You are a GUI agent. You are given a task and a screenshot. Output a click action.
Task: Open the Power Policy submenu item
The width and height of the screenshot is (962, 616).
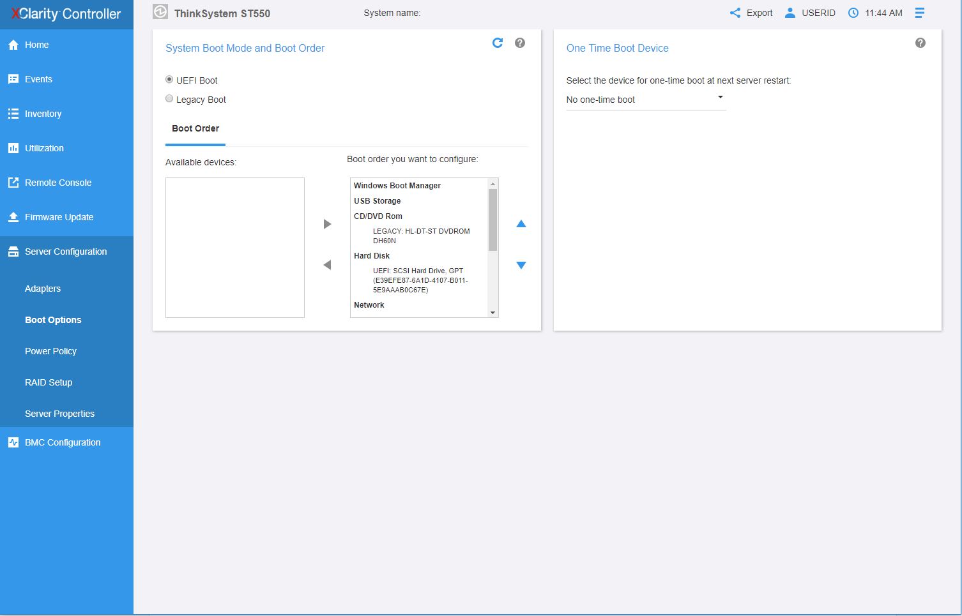pos(50,351)
